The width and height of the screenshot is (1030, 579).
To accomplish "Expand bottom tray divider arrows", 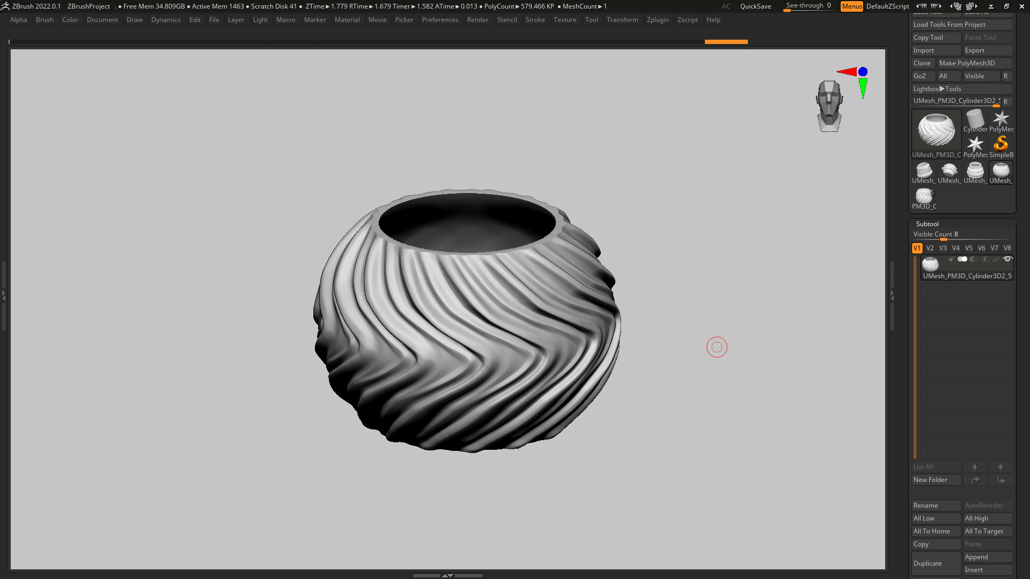I will click(447, 575).
